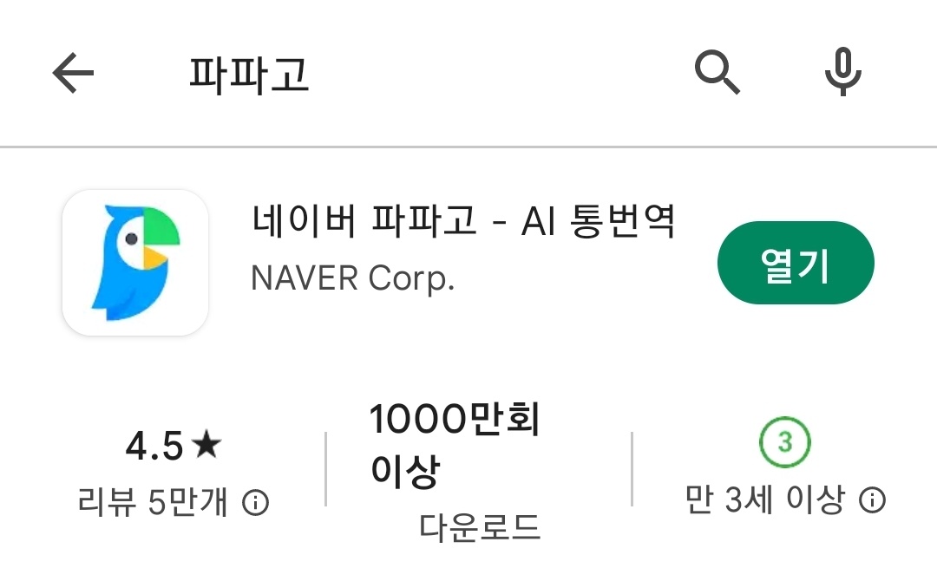
Task: Tap the Papago parrot app icon
Action: [x=135, y=263]
